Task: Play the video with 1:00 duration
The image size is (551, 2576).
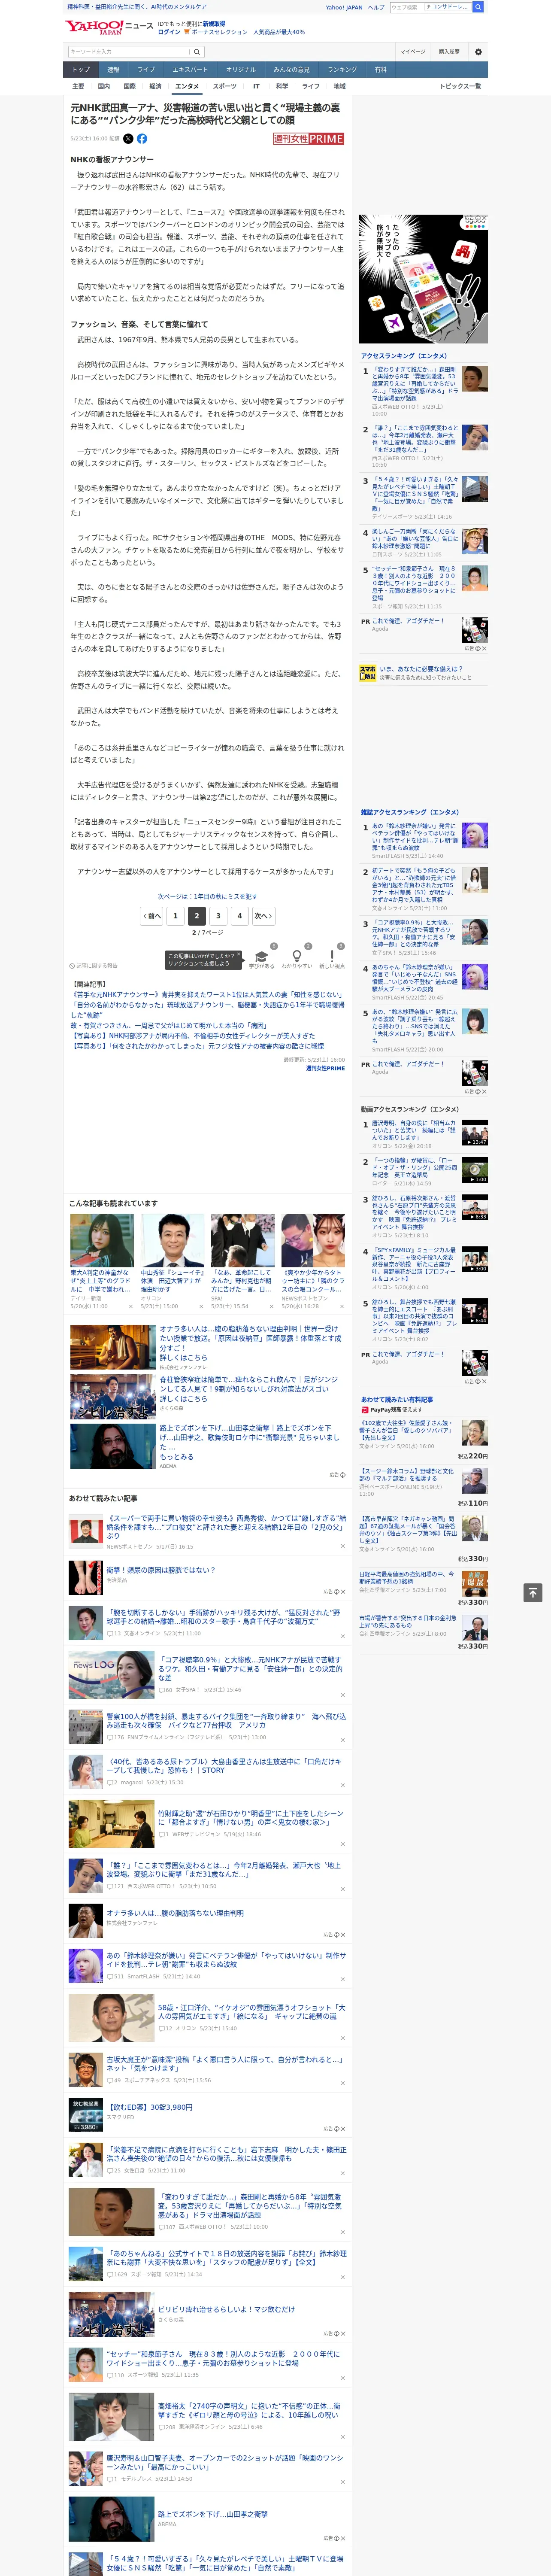Action: click(x=475, y=1170)
